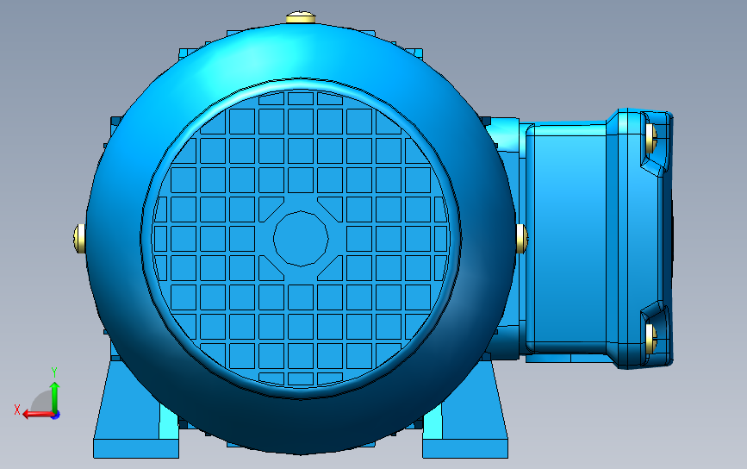Click the 'Y' axis label

coord(54,372)
